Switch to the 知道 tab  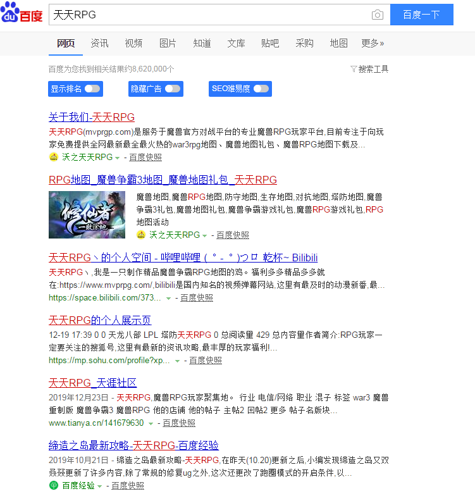pyautogui.click(x=202, y=43)
